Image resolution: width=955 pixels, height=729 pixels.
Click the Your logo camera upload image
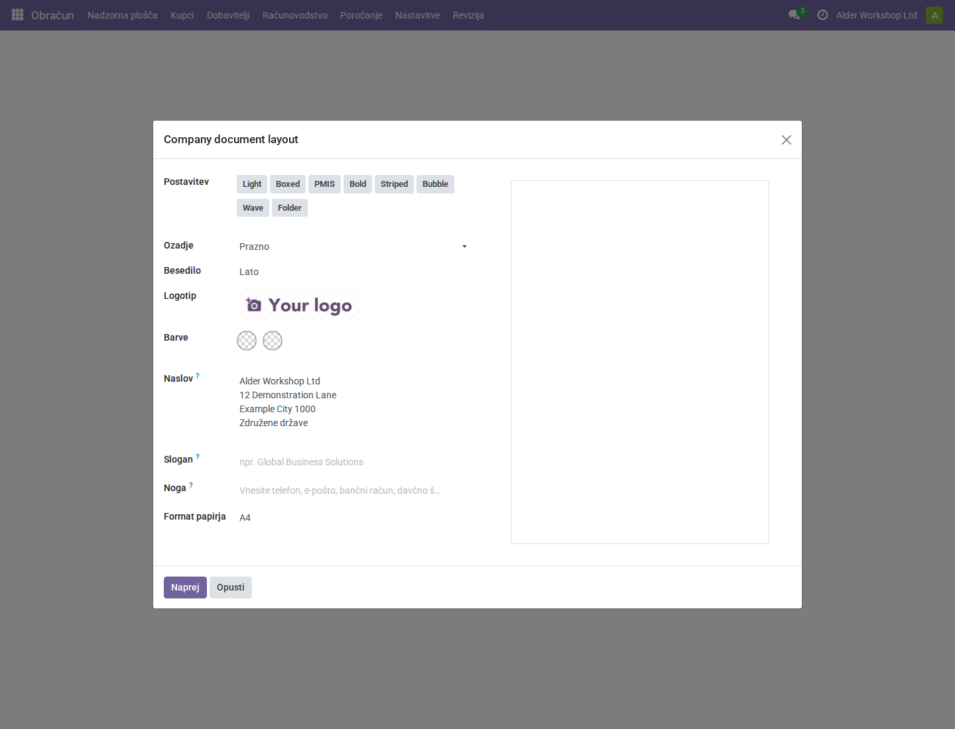pyautogui.click(x=299, y=306)
